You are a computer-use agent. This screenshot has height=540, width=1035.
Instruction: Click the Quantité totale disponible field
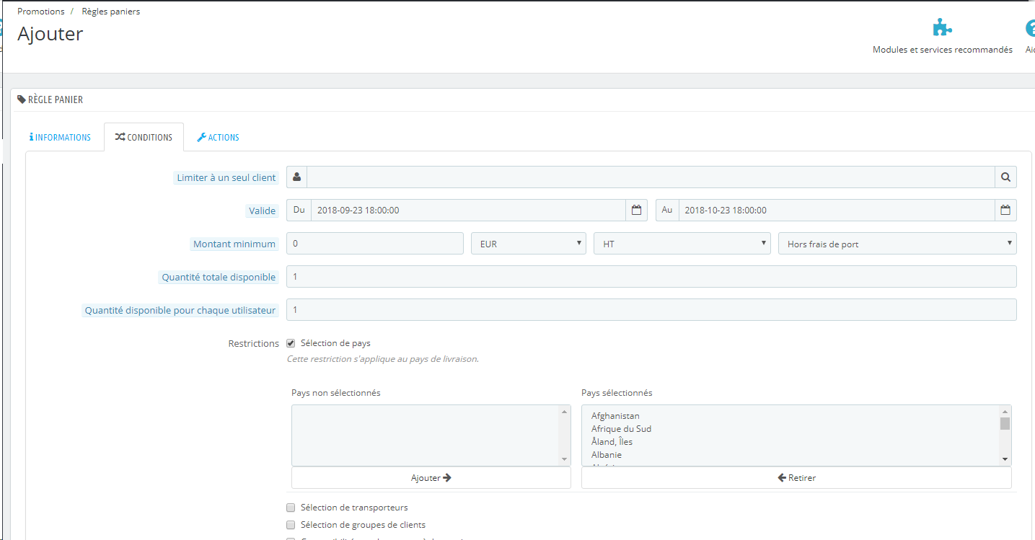tap(651, 277)
